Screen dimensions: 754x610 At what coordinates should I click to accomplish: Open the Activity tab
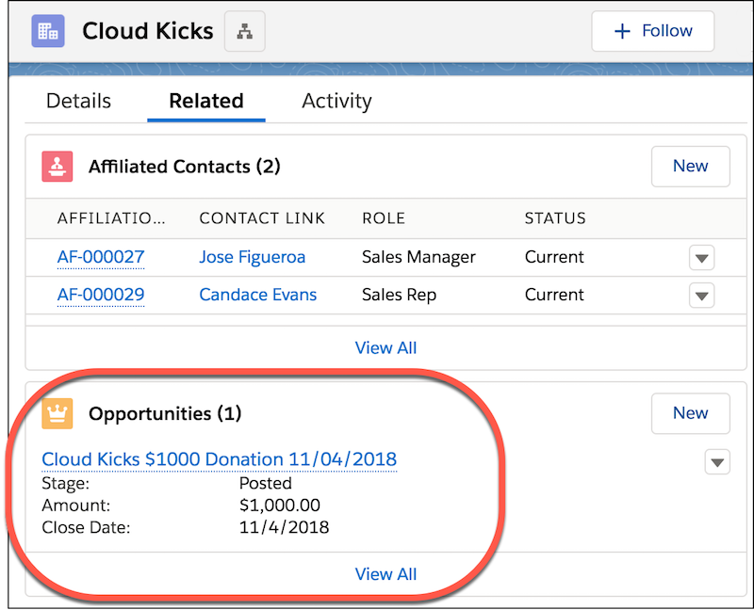tap(336, 102)
